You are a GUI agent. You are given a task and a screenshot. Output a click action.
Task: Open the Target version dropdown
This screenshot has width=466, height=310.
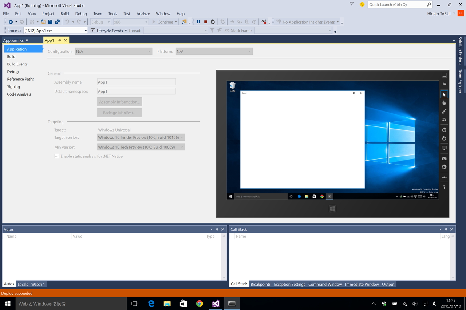click(182, 137)
